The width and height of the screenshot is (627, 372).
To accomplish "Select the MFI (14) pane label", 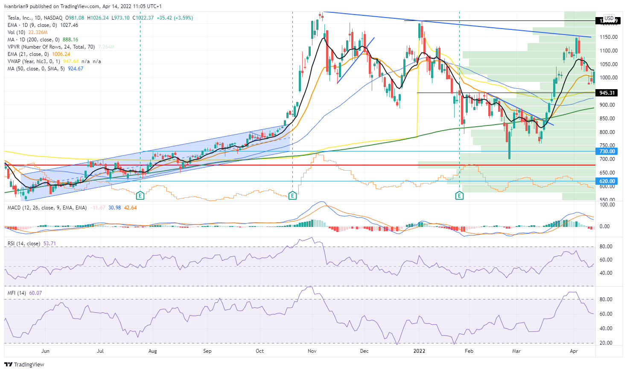I will 17,293.
